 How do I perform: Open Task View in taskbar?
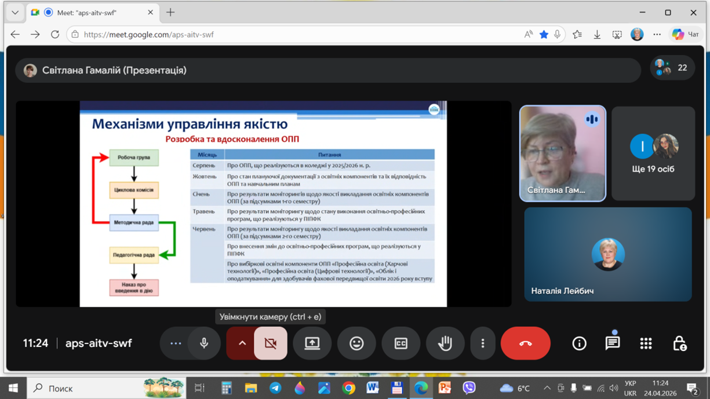coord(199,388)
